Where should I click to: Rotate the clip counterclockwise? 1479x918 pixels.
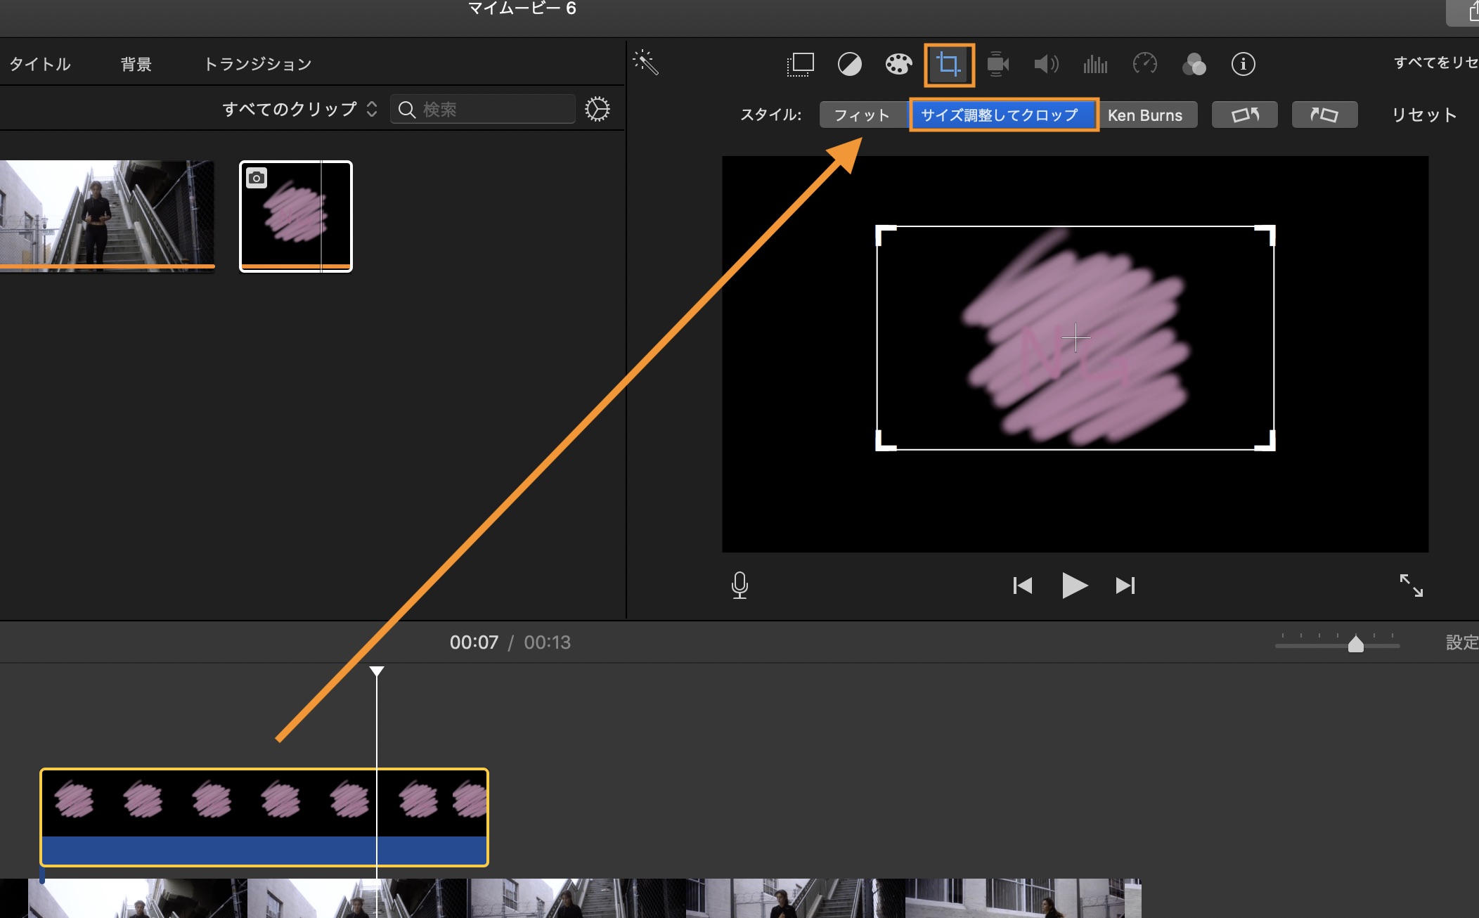click(1244, 115)
